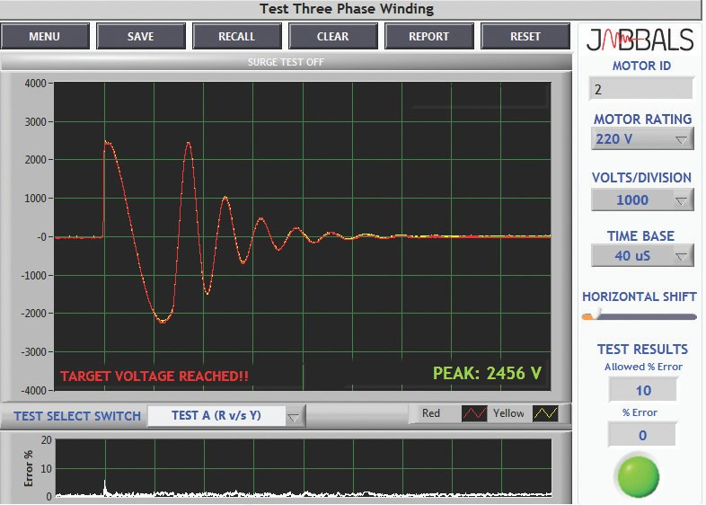Click the TEST RESULTS heading
The image size is (706, 505).
[x=642, y=350]
